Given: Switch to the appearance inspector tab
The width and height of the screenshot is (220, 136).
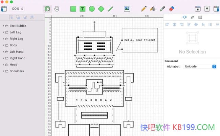Looking at the screenshot, I should (192, 17).
